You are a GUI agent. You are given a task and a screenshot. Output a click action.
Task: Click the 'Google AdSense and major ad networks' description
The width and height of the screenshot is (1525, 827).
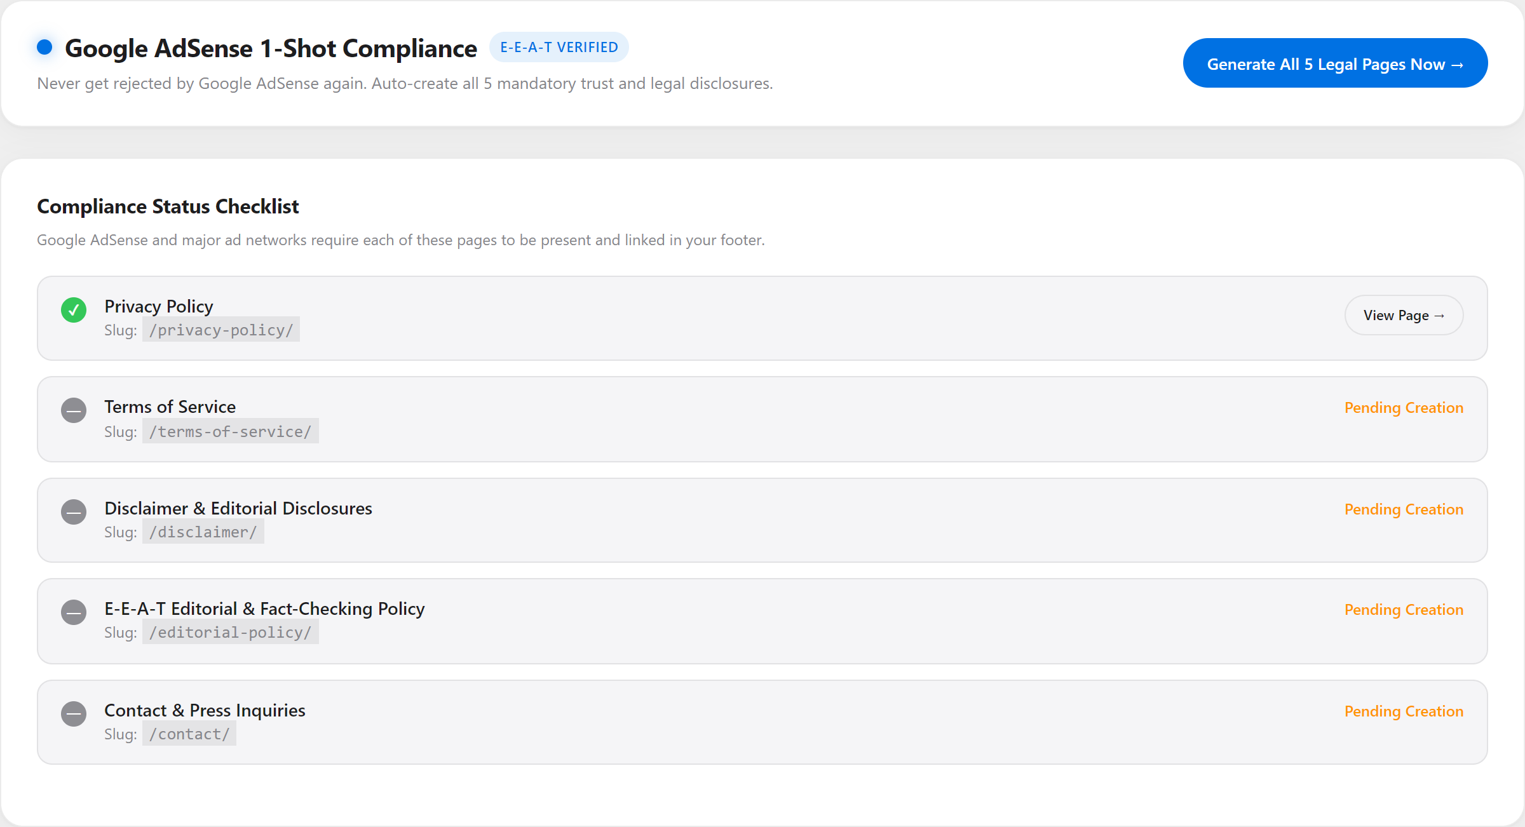coord(401,240)
